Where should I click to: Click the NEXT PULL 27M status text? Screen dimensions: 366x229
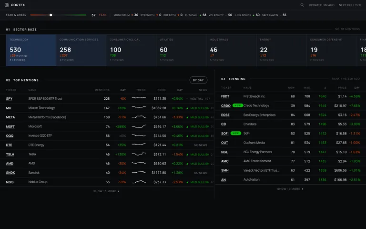pyautogui.click(x=350, y=5)
